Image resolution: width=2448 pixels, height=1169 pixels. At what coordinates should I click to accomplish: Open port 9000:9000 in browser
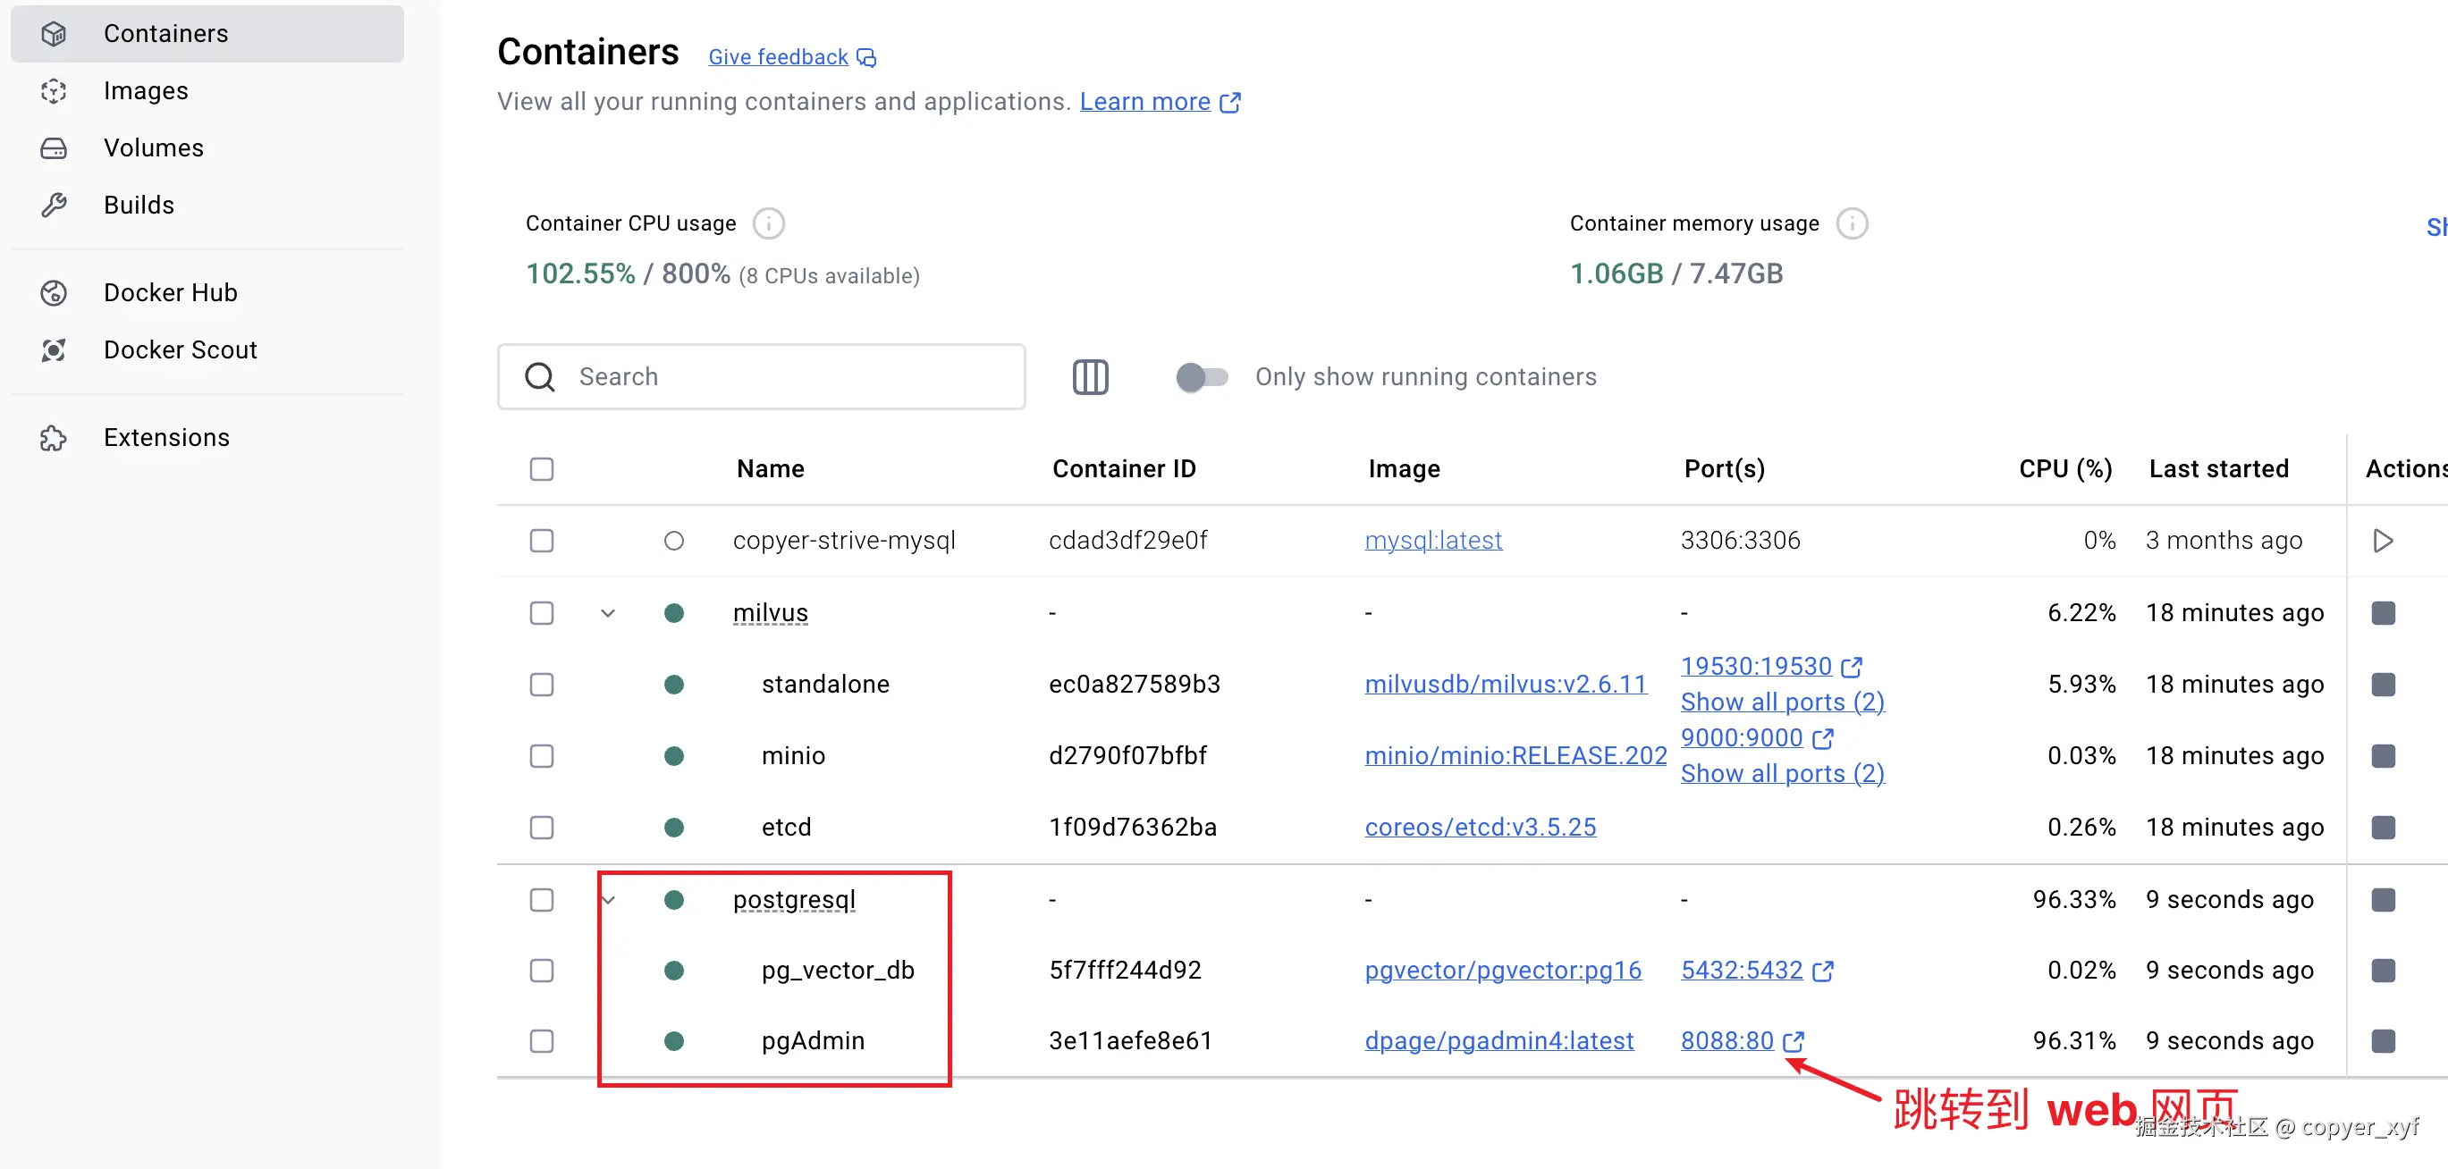pyautogui.click(x=1757, y=738)
